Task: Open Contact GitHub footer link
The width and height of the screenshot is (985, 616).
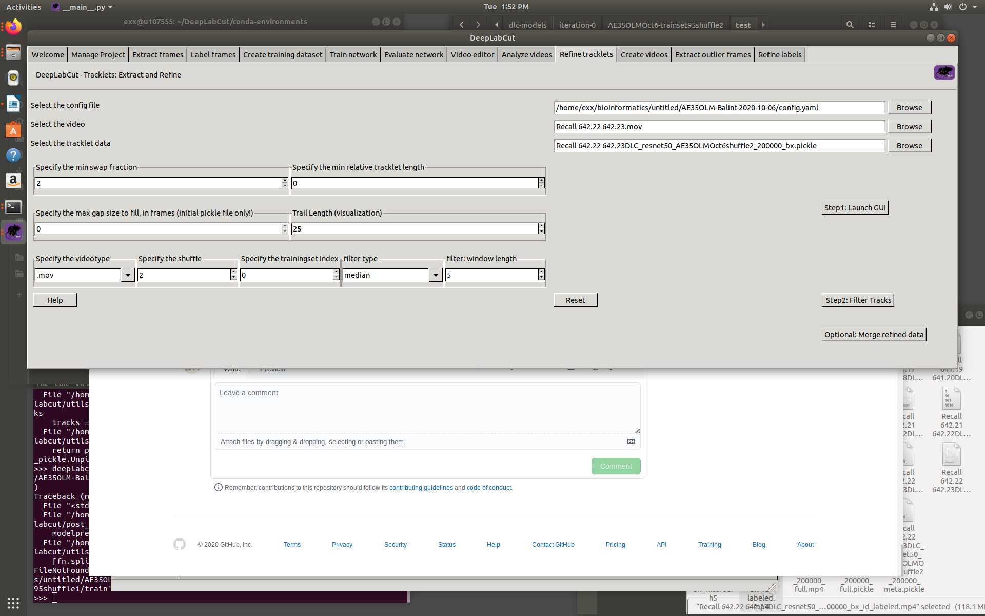Action: click(553, 545)
